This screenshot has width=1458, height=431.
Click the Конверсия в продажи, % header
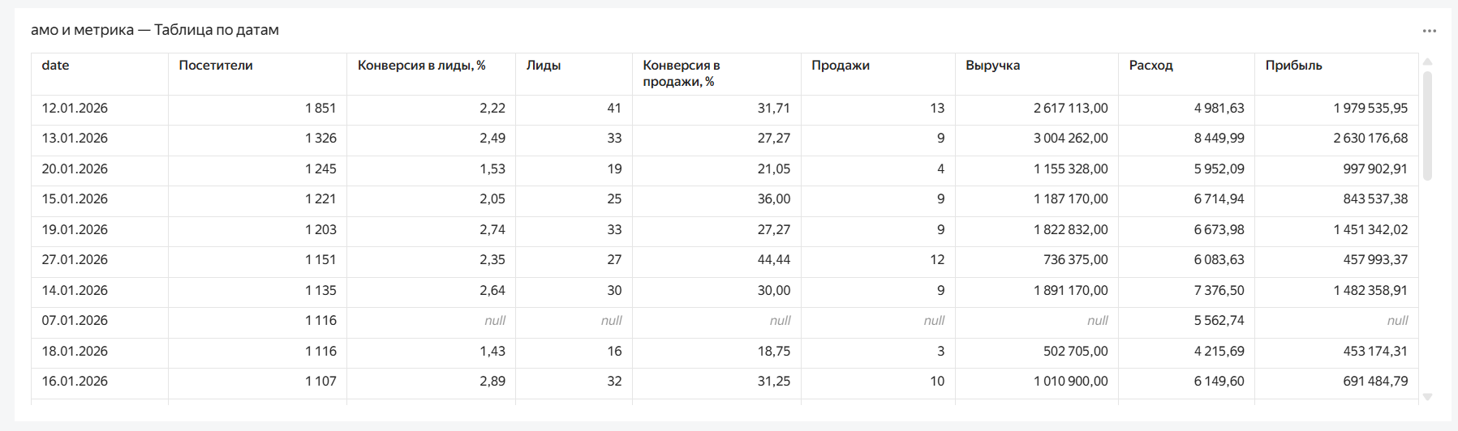click(x=682, y=73)
